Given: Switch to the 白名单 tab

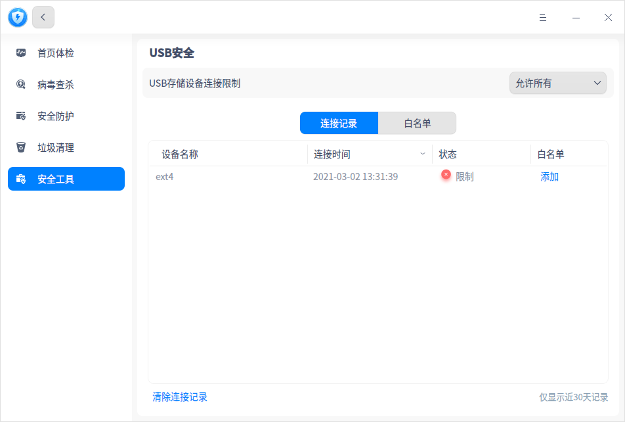Looking at the screenshot, I should coord(417,123).
